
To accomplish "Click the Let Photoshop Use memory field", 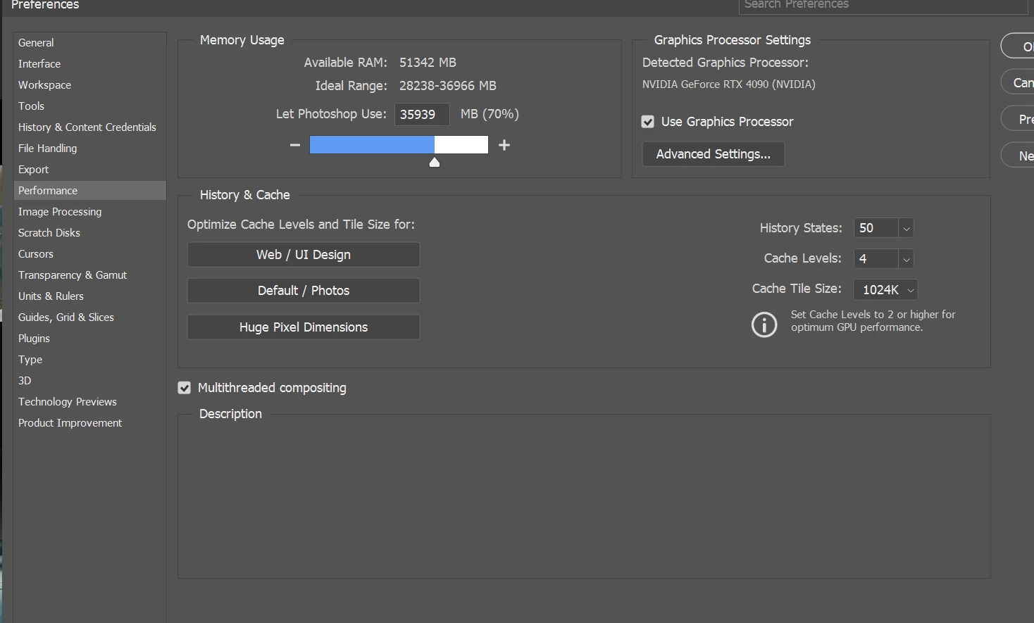I will pyautogui.click(x=421, y=114).
